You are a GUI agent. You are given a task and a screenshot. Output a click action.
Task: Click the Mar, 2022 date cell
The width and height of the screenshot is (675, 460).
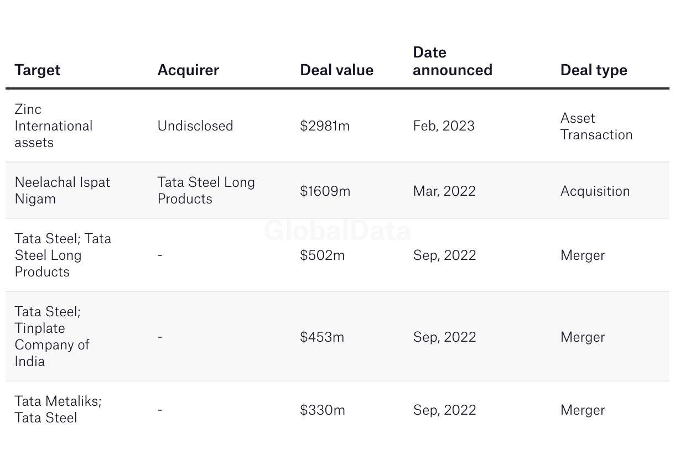tap(444, 191)
